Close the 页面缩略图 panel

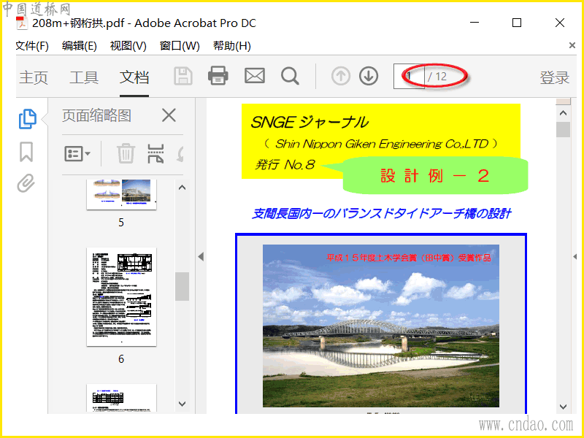pos(169,115)
